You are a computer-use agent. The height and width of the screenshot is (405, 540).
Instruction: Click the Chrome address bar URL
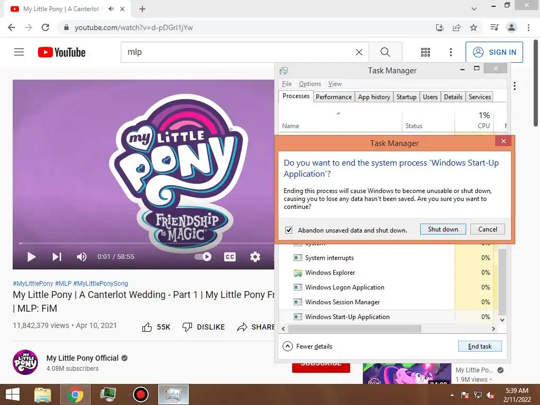[x=133, y=27]
